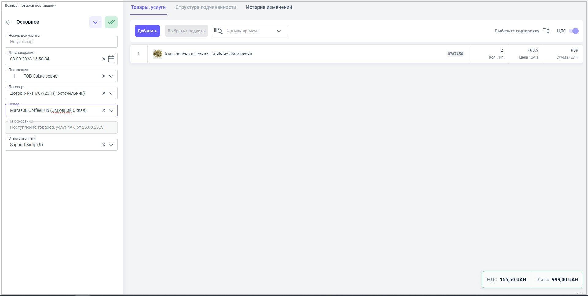Click the Номер документа input field
This screenshot has height=296, width=588.
tap(61, 42)
